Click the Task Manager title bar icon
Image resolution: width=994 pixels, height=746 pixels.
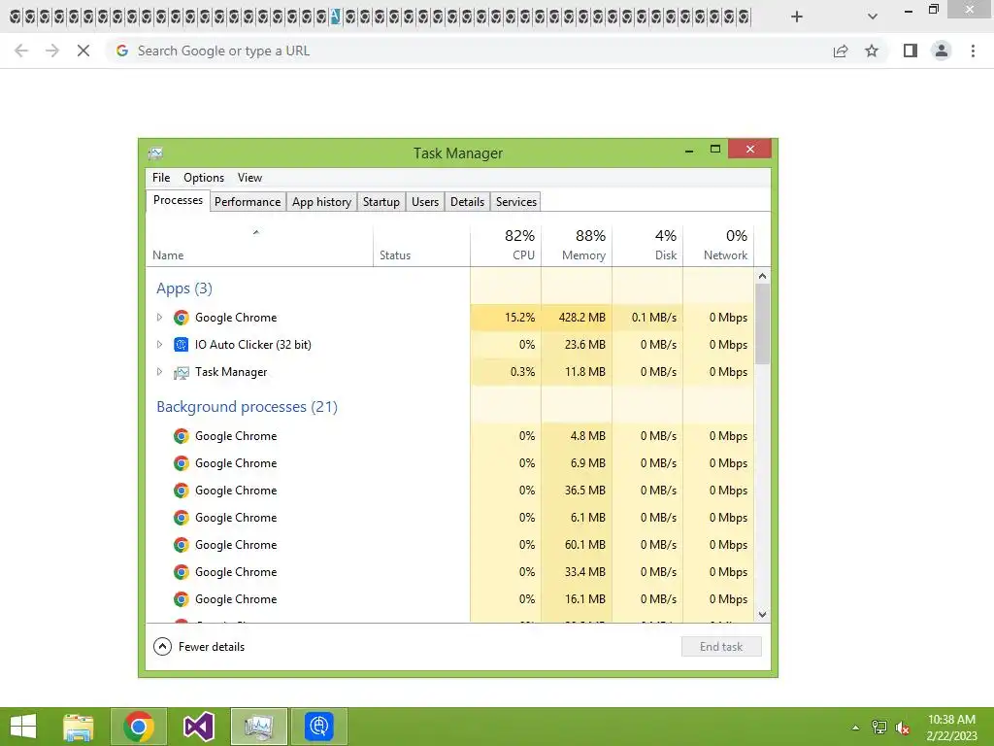click(x=155, y=153)
